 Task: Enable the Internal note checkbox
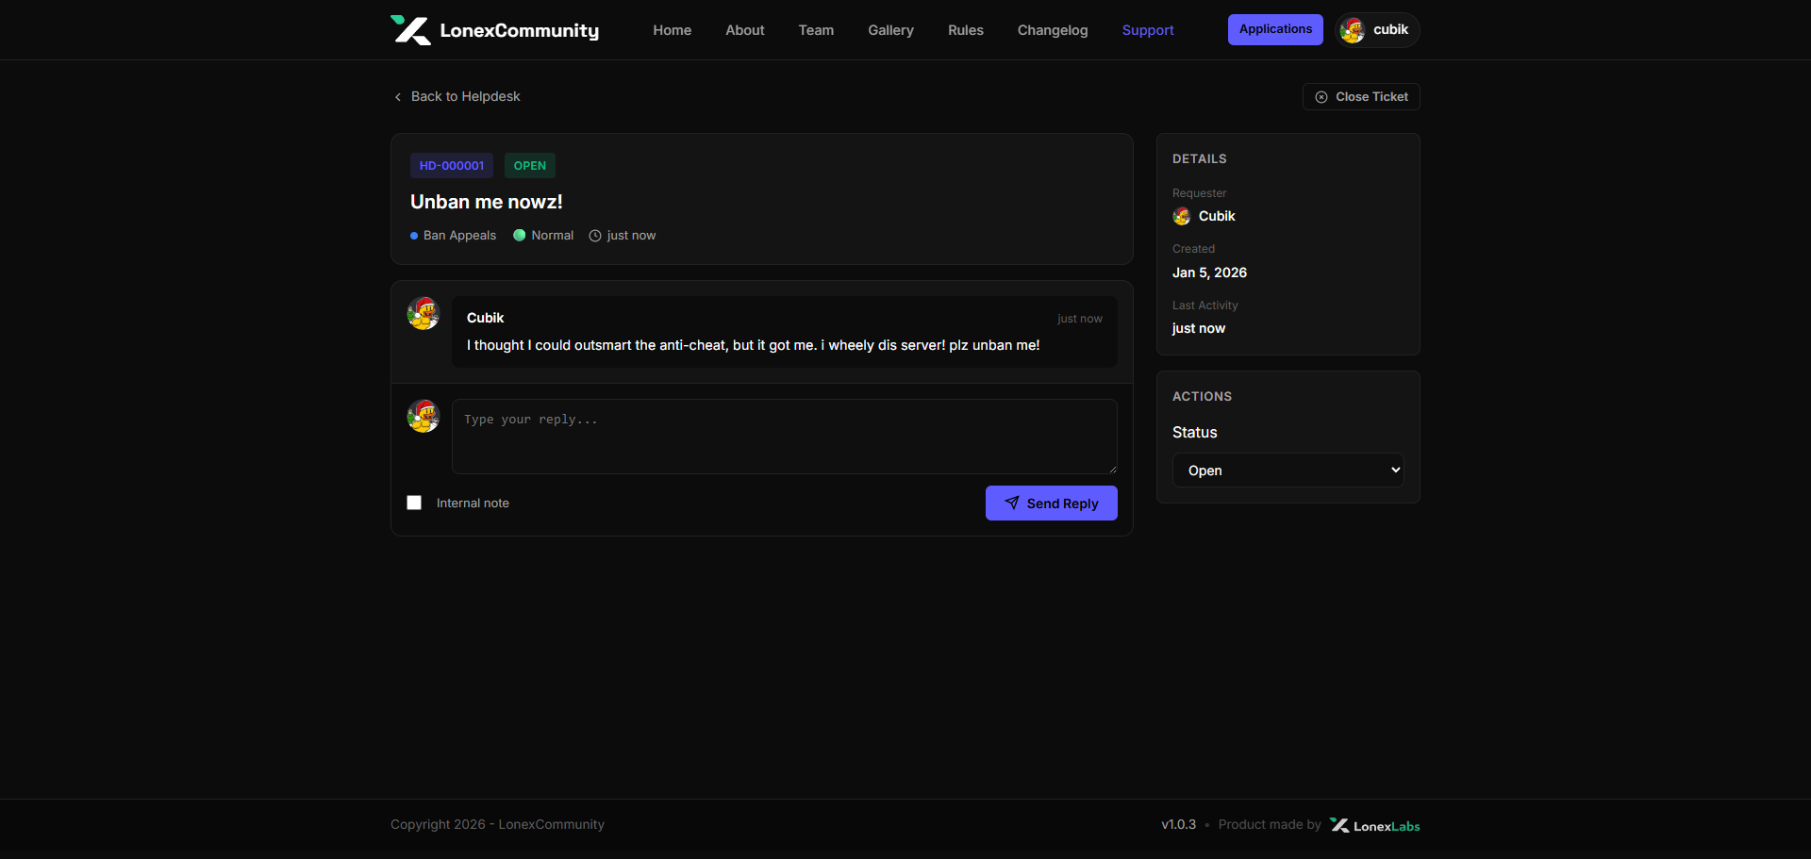pos(414,503)
